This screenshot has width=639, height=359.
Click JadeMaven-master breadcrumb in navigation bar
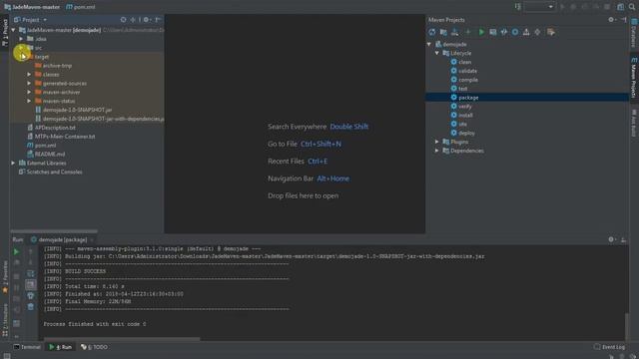(32, 7)
